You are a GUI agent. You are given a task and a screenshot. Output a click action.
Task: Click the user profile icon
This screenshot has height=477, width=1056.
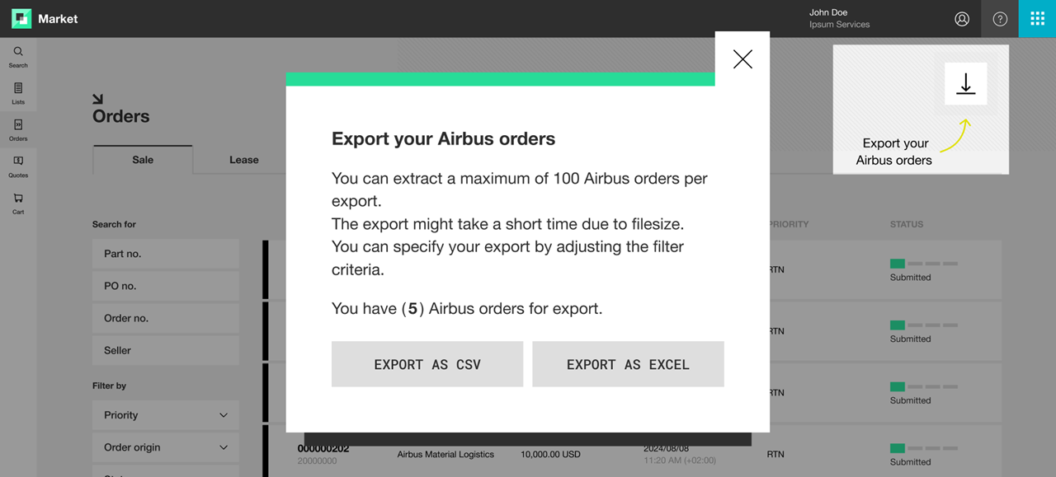point(962,19)
